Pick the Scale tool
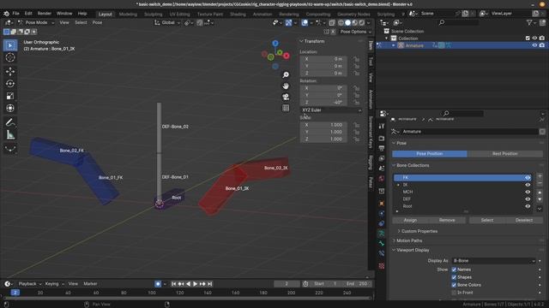 click(10, 96)
